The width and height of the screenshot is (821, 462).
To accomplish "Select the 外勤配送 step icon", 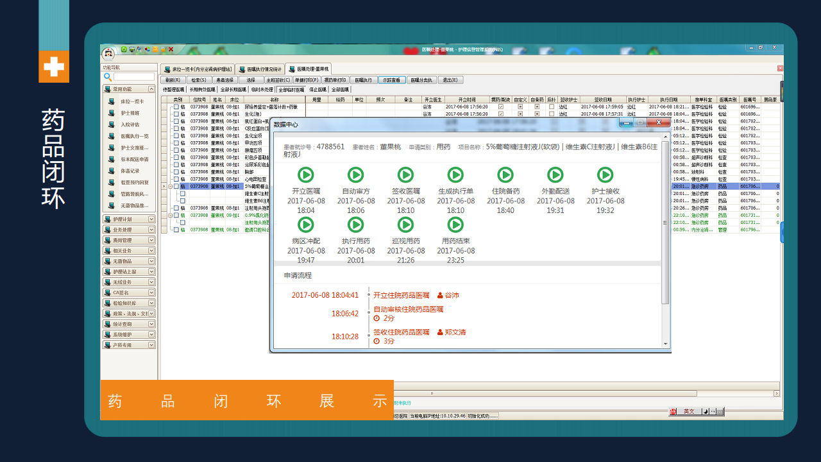I will coord(555,175).
